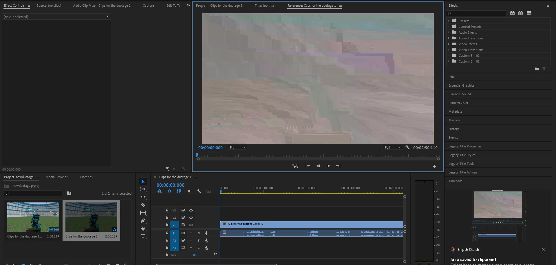This screenshot has height=265, width=556.
Task: Create a New Custom Bin in the Effects panel
Action: 537,69
